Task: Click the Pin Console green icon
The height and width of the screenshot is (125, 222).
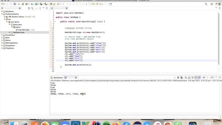Action: click(204, 77)
